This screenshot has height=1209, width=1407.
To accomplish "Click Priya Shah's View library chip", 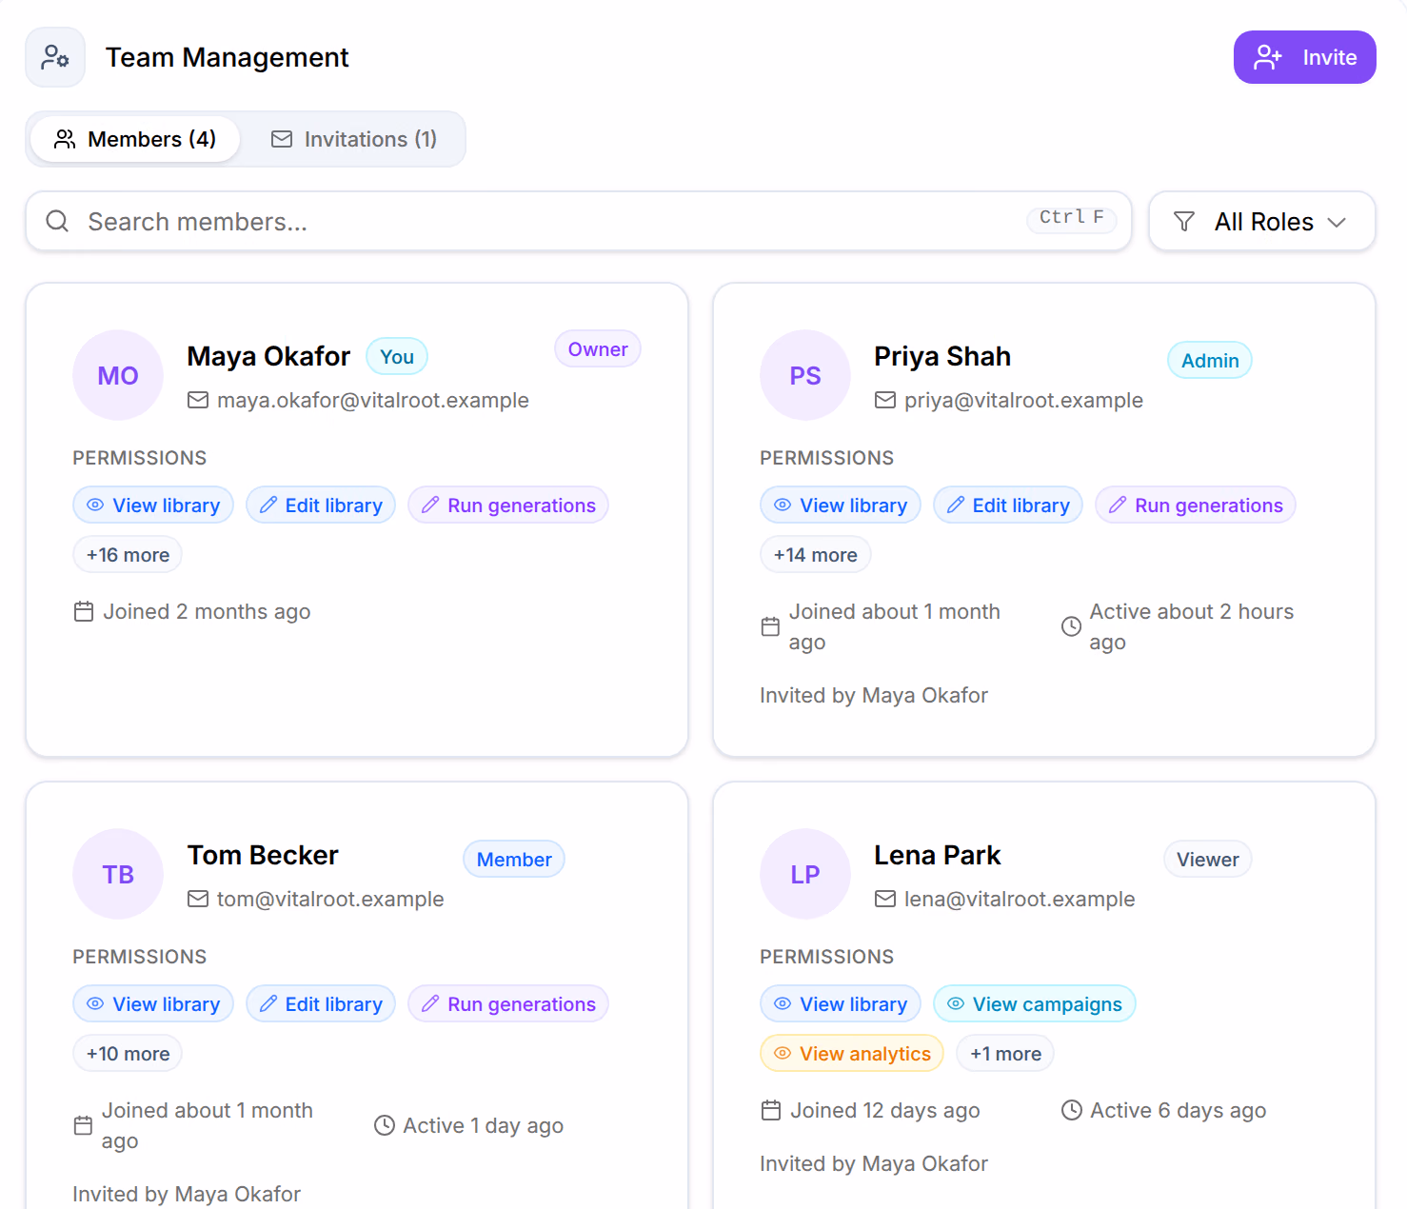I will point(841,505).
